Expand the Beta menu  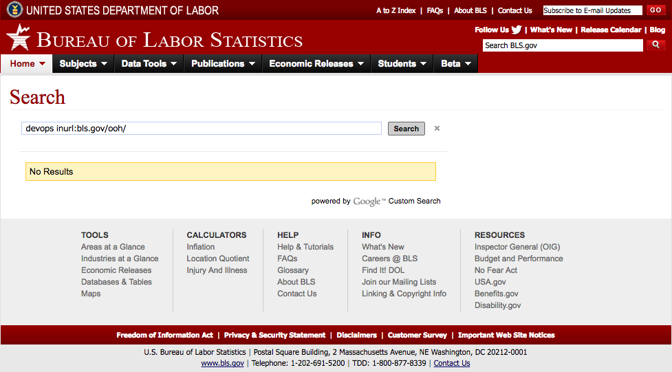point(455,63)
